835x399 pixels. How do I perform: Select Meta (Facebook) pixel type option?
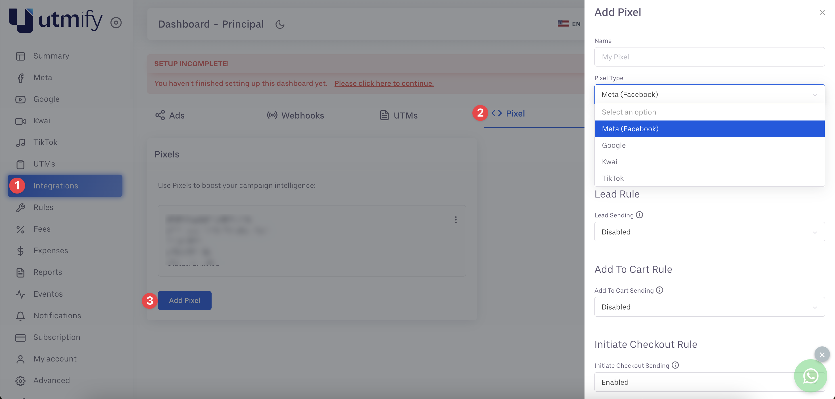(709, 129)
